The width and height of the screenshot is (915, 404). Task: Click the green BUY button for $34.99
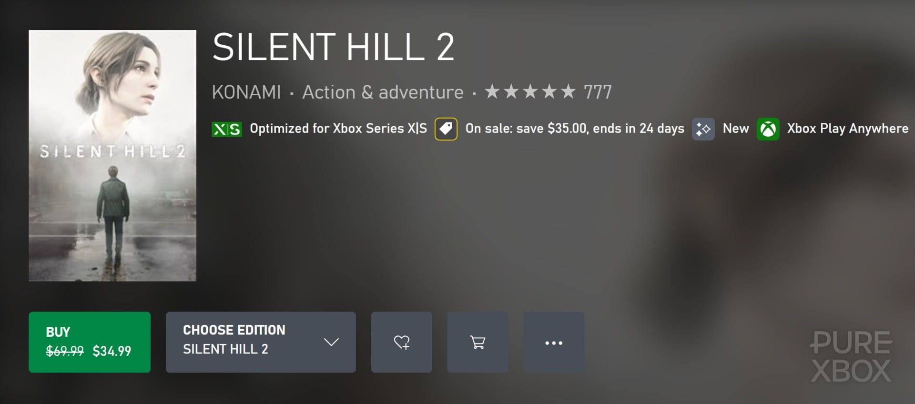point(90,342)
